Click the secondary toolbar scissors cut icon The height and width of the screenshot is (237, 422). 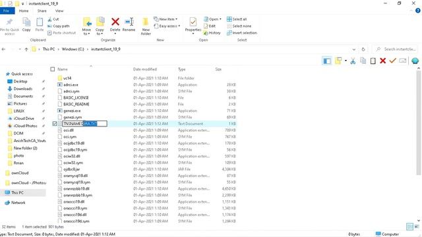tap(353, 61)
